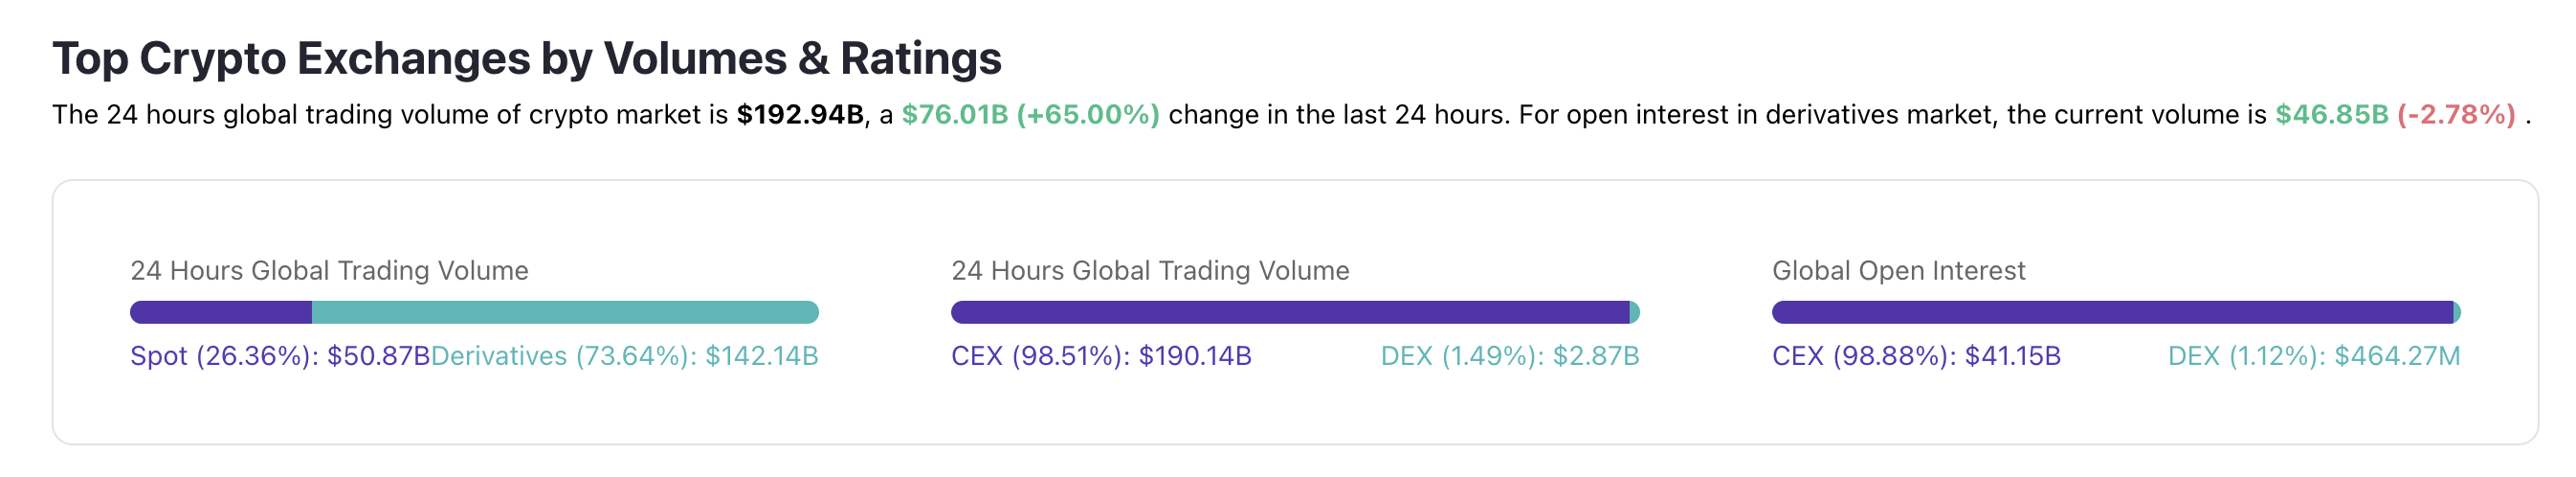Click the Global Open Interest title
Image resolution: width=2576 pixels, height=477 pixels.
click(1898, 271)
